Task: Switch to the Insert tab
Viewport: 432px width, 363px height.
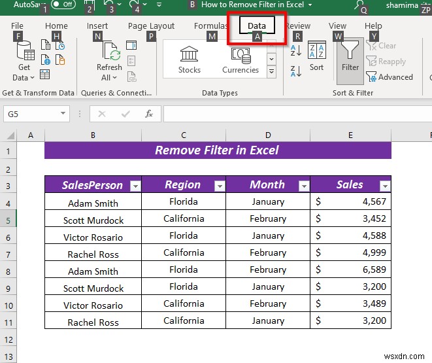Action: coord(97,26)
